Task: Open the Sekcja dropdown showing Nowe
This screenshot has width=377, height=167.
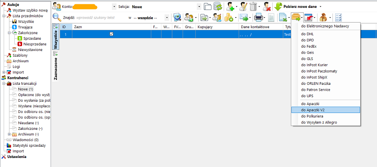Action: [x=199, y=7]
